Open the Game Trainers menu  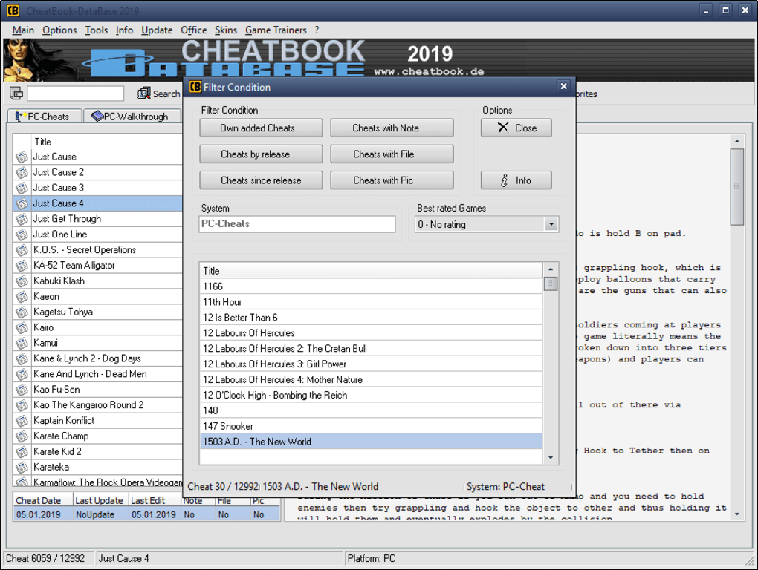click(x=276, y=30)
